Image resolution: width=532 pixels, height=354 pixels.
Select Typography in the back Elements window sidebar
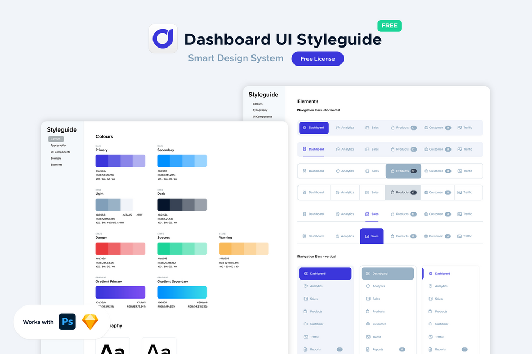pos(260,110)
